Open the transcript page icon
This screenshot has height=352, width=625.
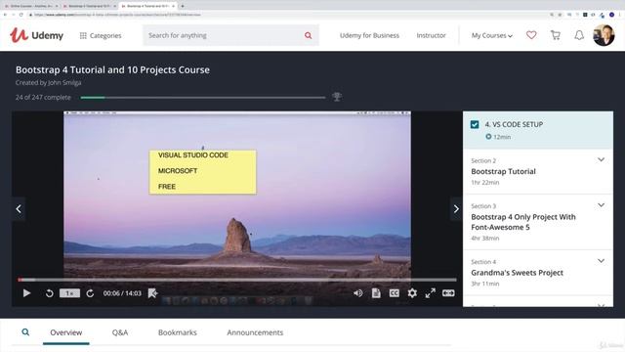(x=376, y=293)
